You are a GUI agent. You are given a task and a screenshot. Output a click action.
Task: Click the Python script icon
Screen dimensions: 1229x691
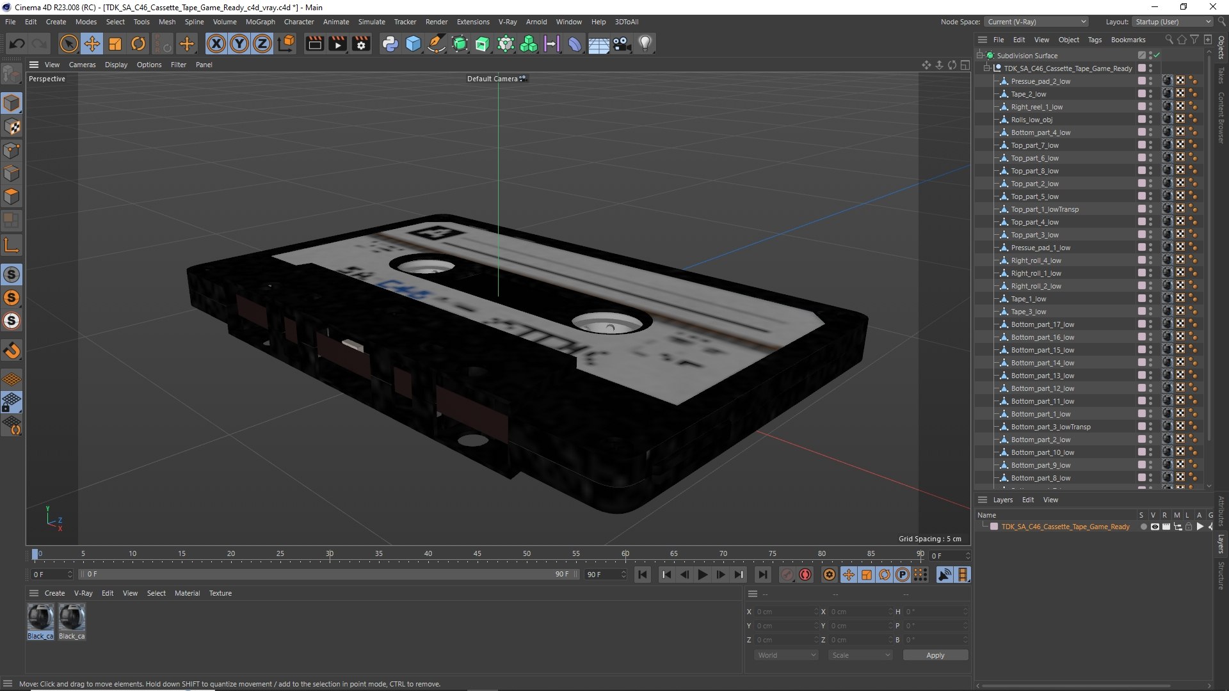click(390, 44)
